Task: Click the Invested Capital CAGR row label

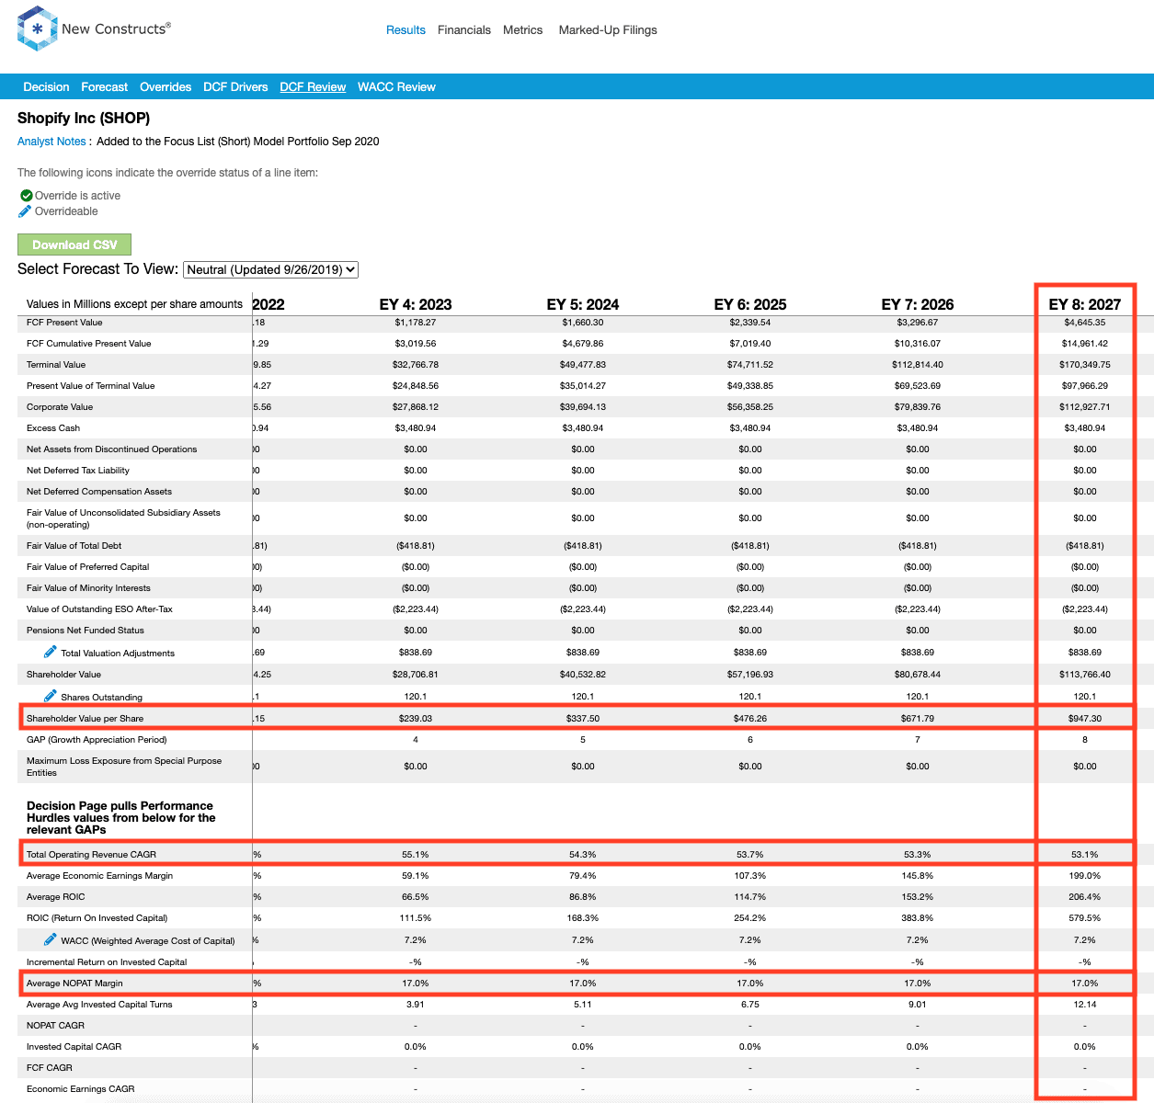Action: point(74,1047)
